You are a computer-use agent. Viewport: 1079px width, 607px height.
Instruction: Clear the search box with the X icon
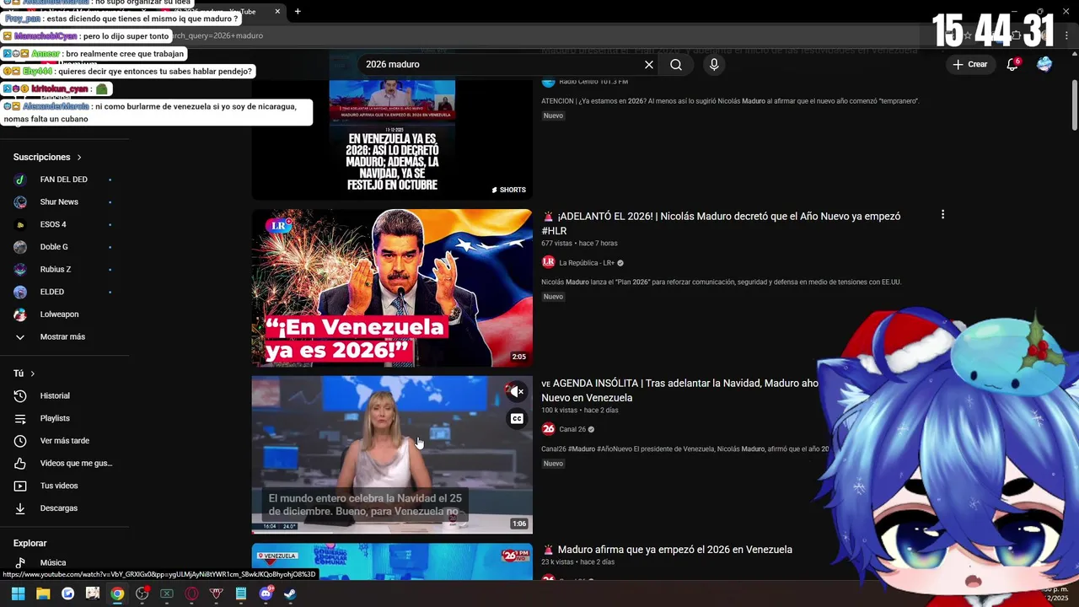pyautogui.click(x=649, y=65)
